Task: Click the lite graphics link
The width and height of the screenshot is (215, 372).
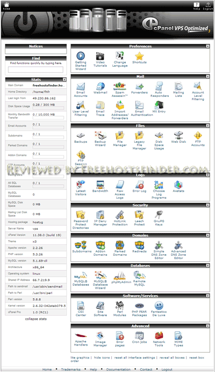Action: tap(80, 357)
